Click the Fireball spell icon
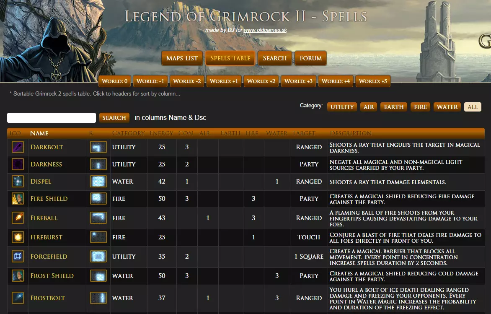This screenshot has width=491, height=314. point(18,218)
